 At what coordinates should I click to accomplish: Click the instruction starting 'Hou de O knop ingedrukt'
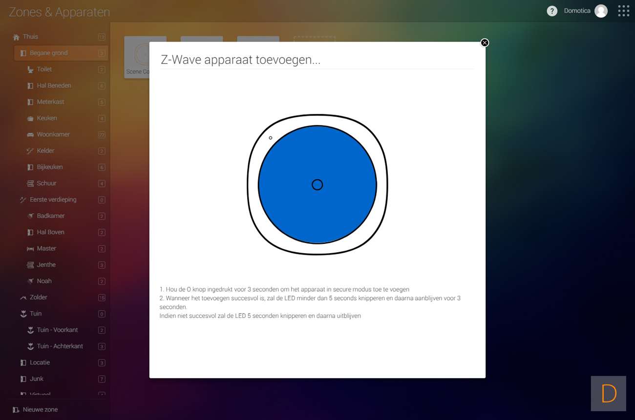click(x=284, y=289)
